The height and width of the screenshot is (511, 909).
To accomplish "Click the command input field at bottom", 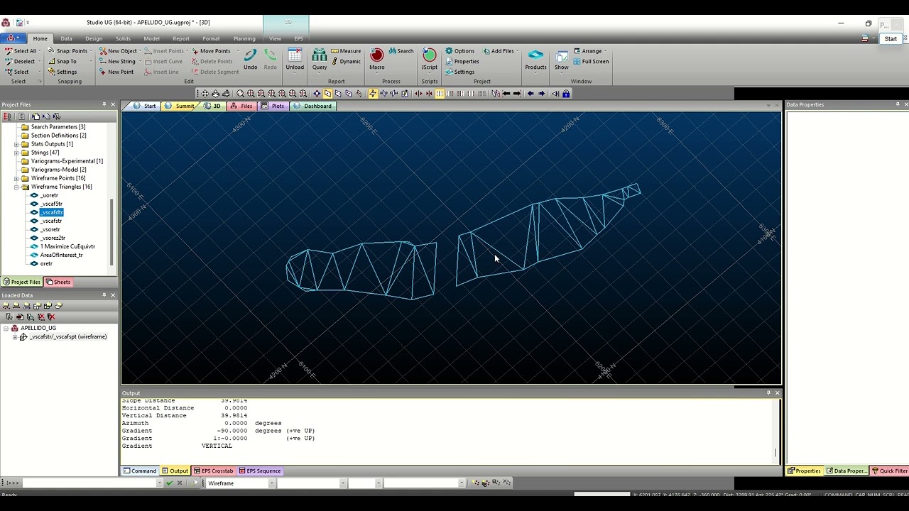I will [89, 483].
